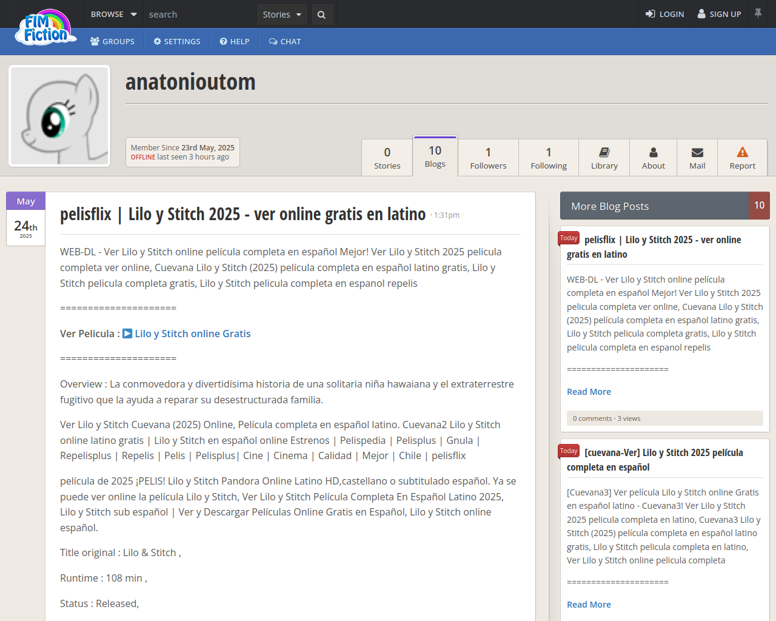
Task: Switch to the Stories tab
Action: pyautogui.click(x=387, y=158)
